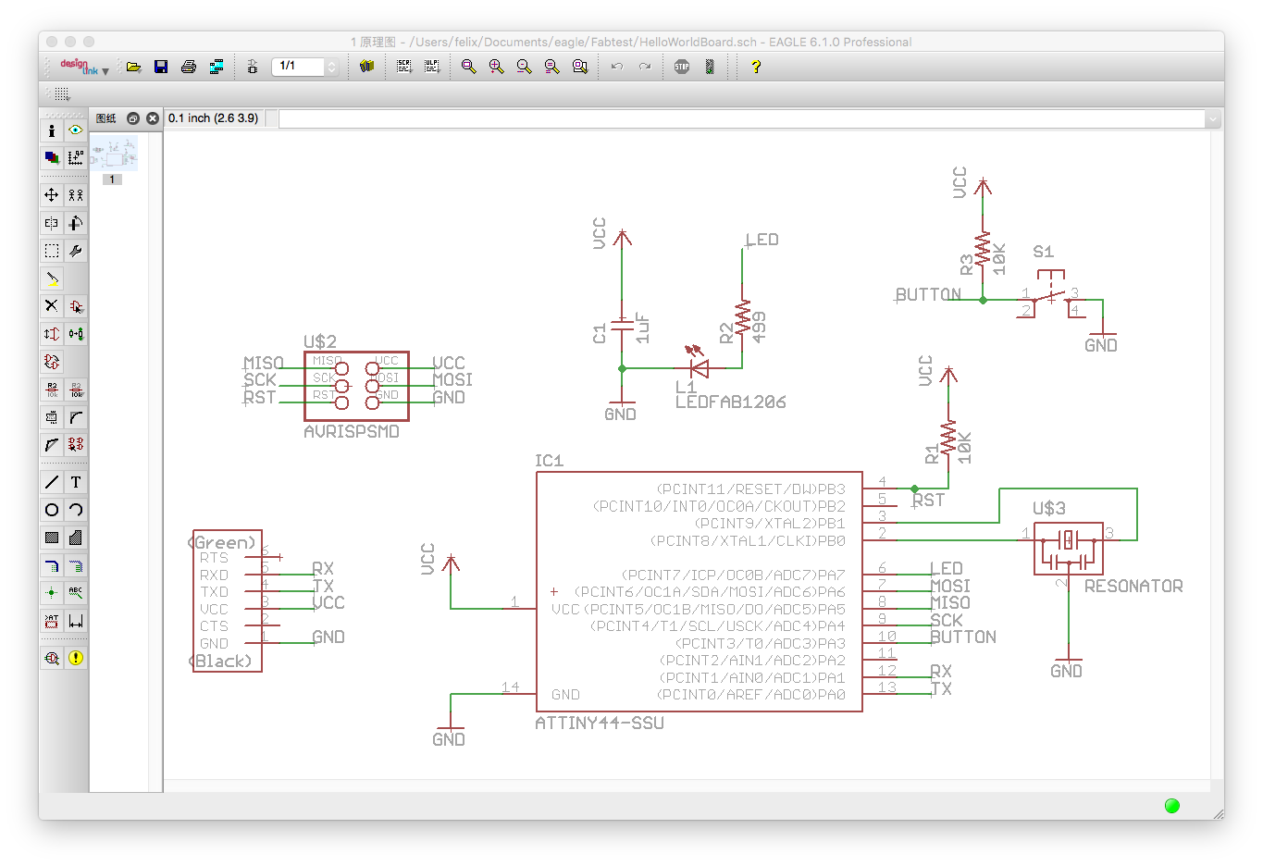Select the Circle drawing tool
Viewport: 1263px width, 866px height.
pos(52,510)
